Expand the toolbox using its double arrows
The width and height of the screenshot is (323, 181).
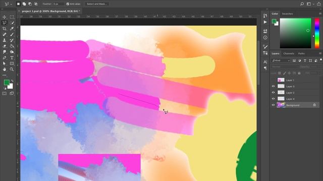coord(2,9)
